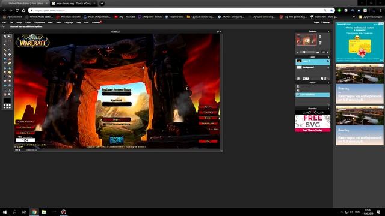Switch to the Google search browser tab
The width and height of the screenshot is (385, 216).
73,4
